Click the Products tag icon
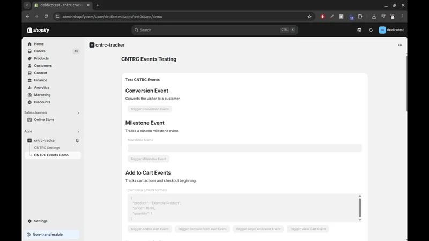 pyautogui.click(x=29, y=58)
